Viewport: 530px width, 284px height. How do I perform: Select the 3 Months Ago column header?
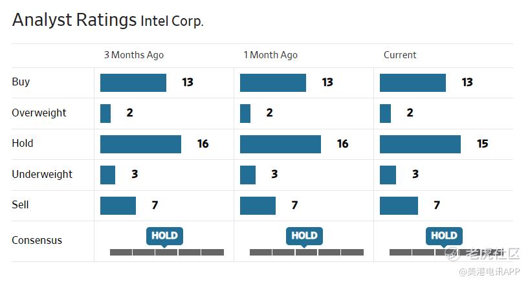click(134, 55)
